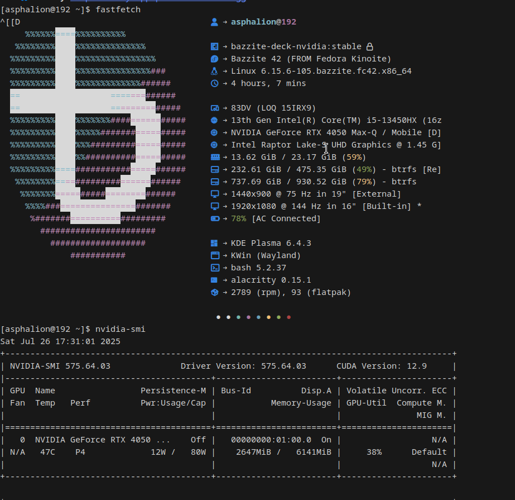The image size is (515, 500).
Task: Click the terminal icon beside alacritty 0.15.1
Action: 214,280
